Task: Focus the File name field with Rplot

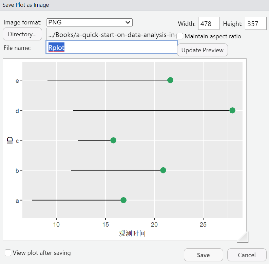Action: pos(111,48)
